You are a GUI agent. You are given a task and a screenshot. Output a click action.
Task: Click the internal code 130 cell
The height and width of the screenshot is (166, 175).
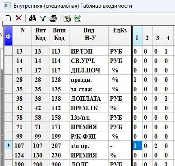click(x=41, y=155)
